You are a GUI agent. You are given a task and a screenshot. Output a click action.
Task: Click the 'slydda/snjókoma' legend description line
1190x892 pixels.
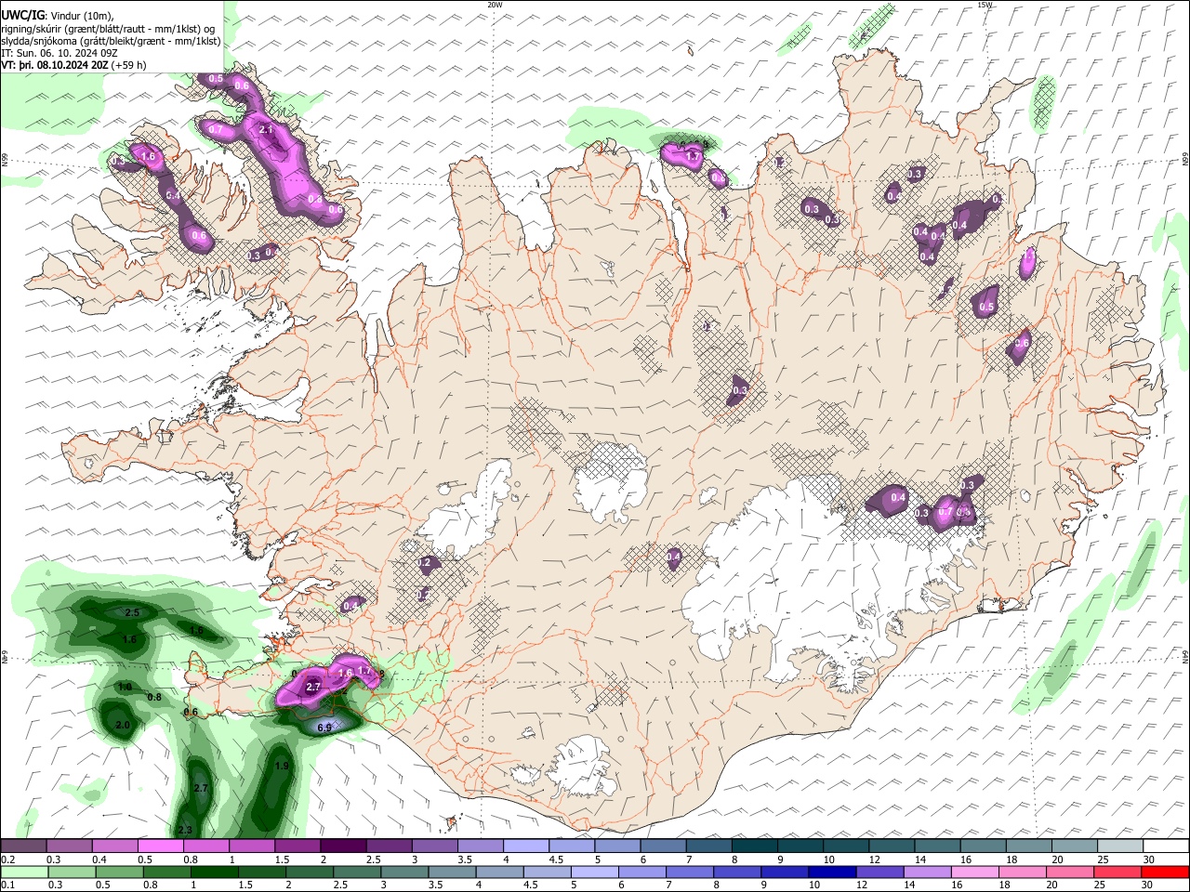pos(111,42)
